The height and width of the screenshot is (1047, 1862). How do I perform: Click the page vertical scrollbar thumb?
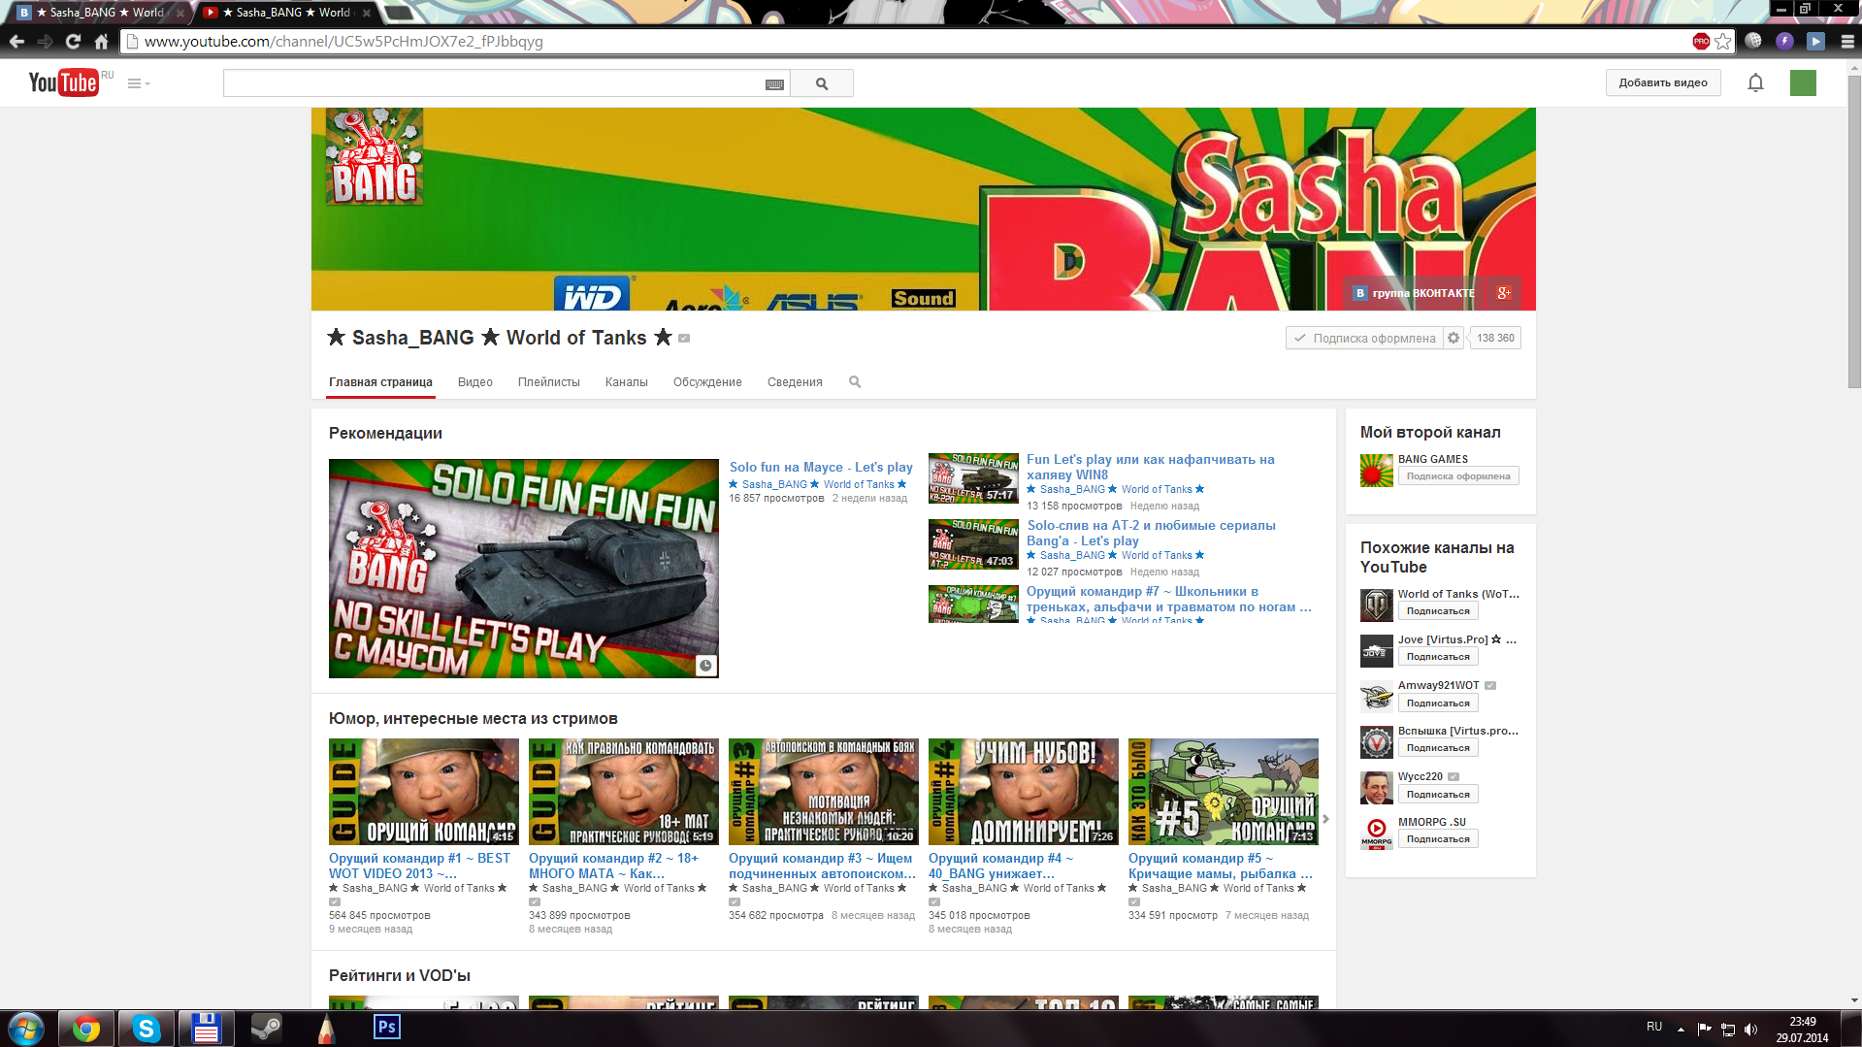click(1854, 231)
